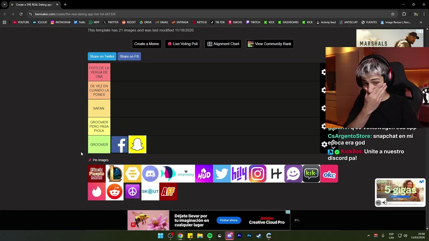Edit the DE VEZ EN CUANDO LA PONES label
This screenshot has height=241, width=429.
tap(99, 90)
